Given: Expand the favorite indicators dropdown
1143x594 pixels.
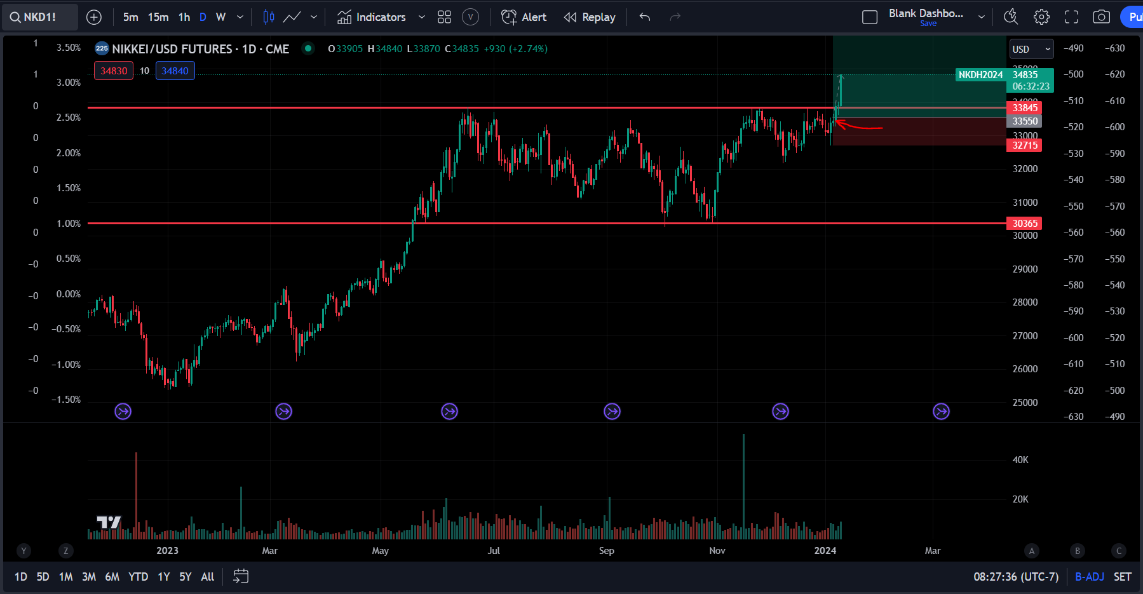Looking at the screenshot, I should click(421, 17).
